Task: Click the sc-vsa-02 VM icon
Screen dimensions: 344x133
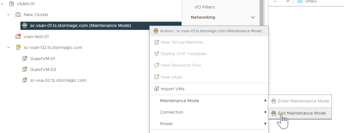Action: (25, 80)
